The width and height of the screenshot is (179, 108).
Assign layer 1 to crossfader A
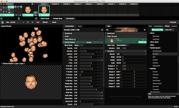(16, 15)
